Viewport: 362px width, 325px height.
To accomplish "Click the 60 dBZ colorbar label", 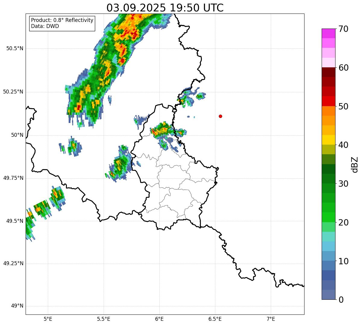I will [x=343, y=68].
